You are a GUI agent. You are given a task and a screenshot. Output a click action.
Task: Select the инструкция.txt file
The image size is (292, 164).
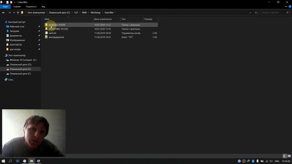click(101, 37)
